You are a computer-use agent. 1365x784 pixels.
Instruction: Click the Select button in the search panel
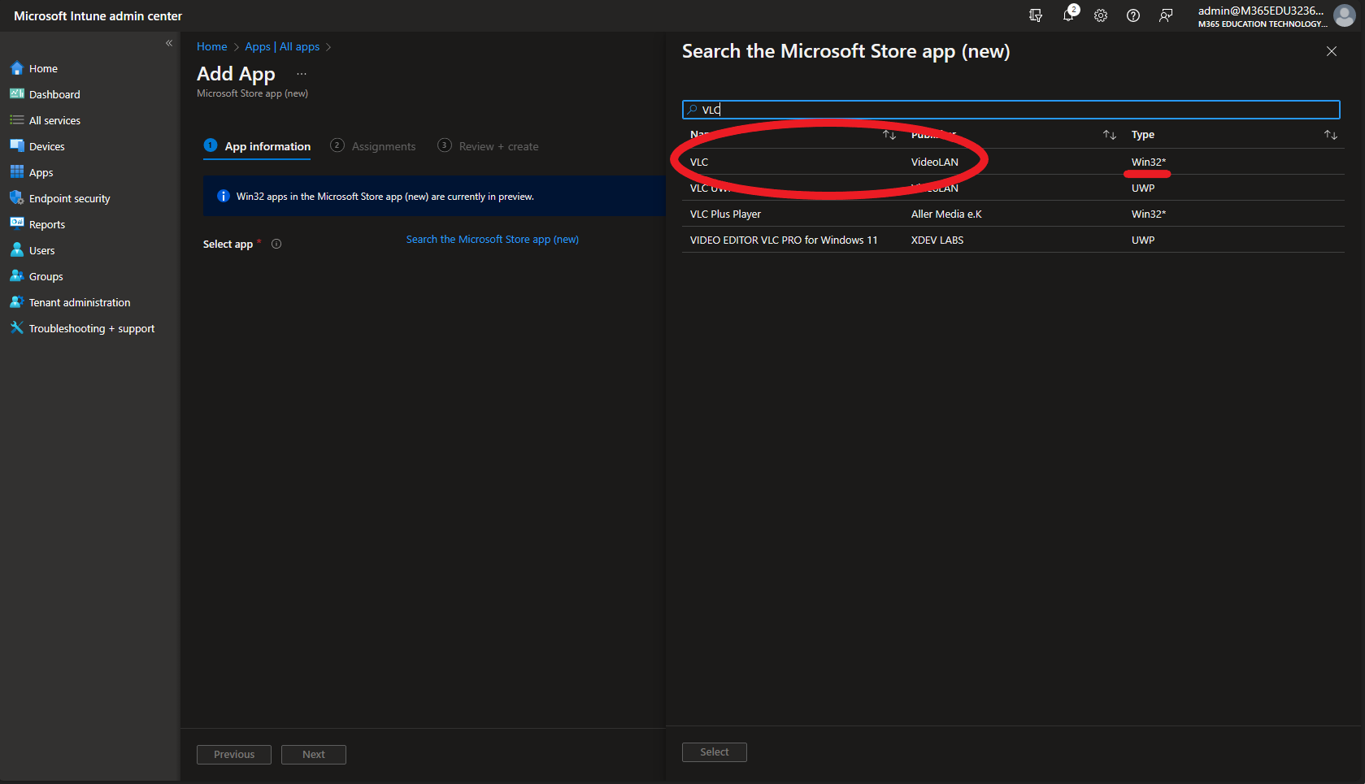715,752
